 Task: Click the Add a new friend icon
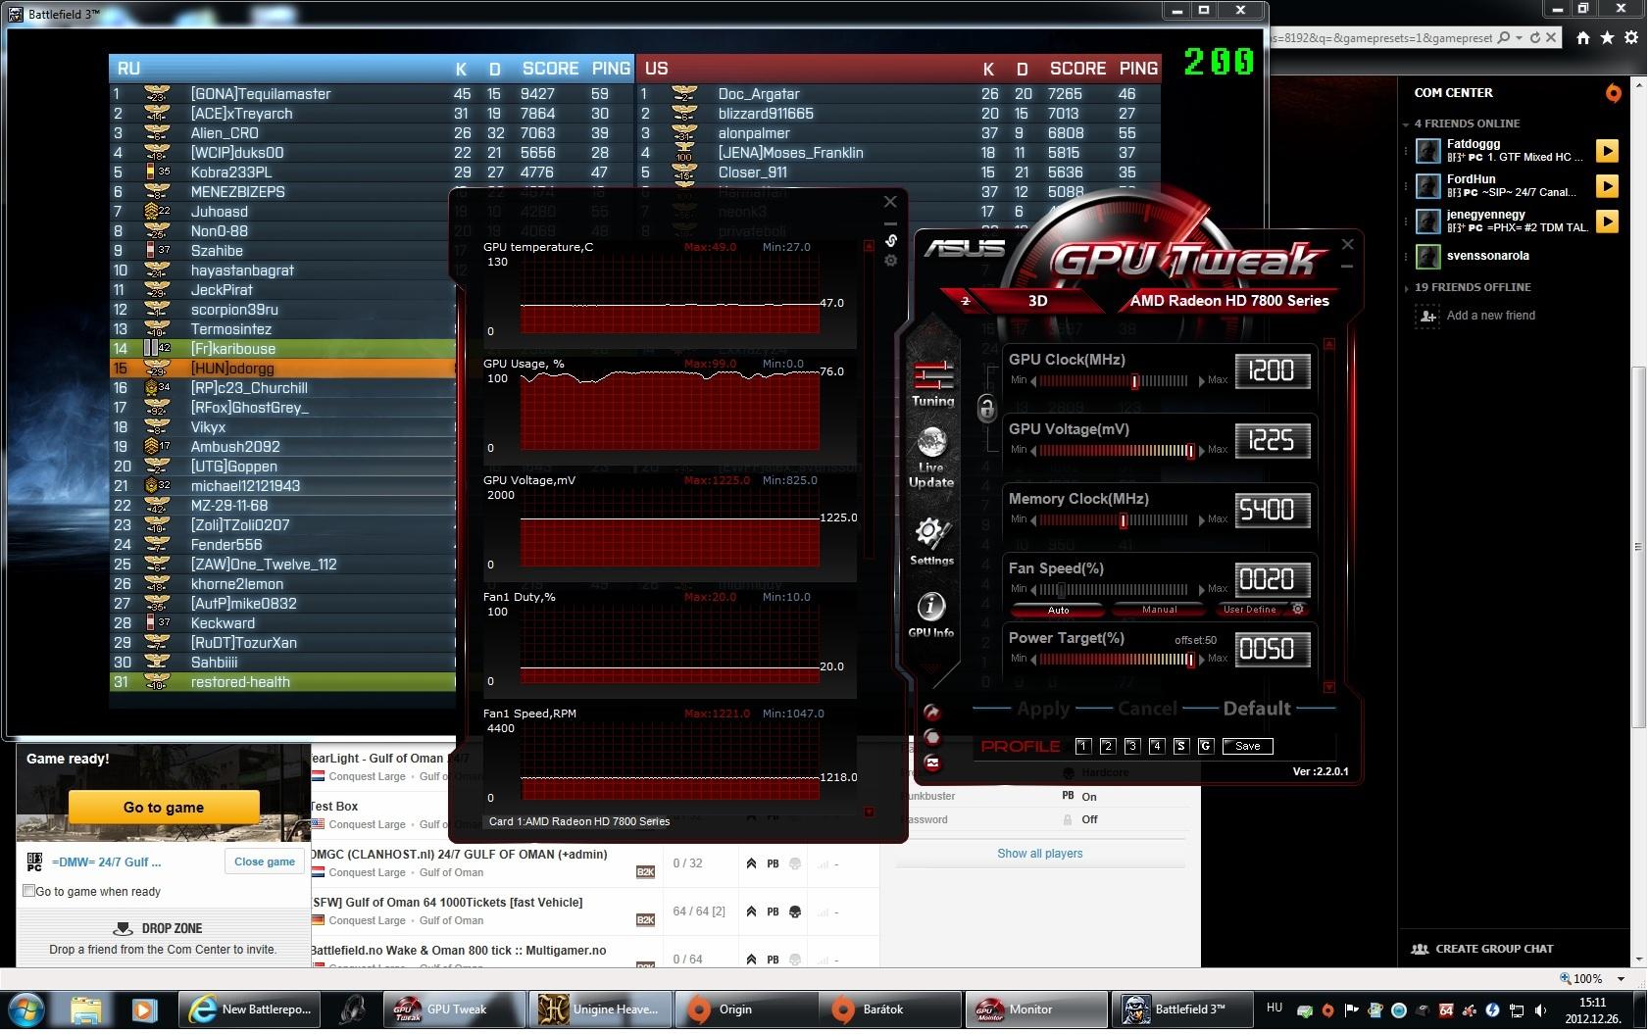click(1426, 316)
